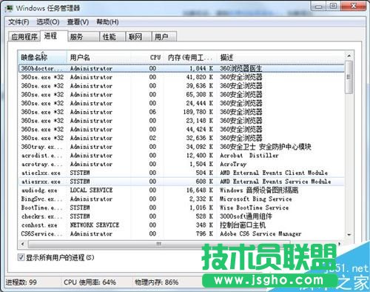Click the horizontal scrollbar left arrow
Viewport: 370px width, 292px height.
pos(23,244)
